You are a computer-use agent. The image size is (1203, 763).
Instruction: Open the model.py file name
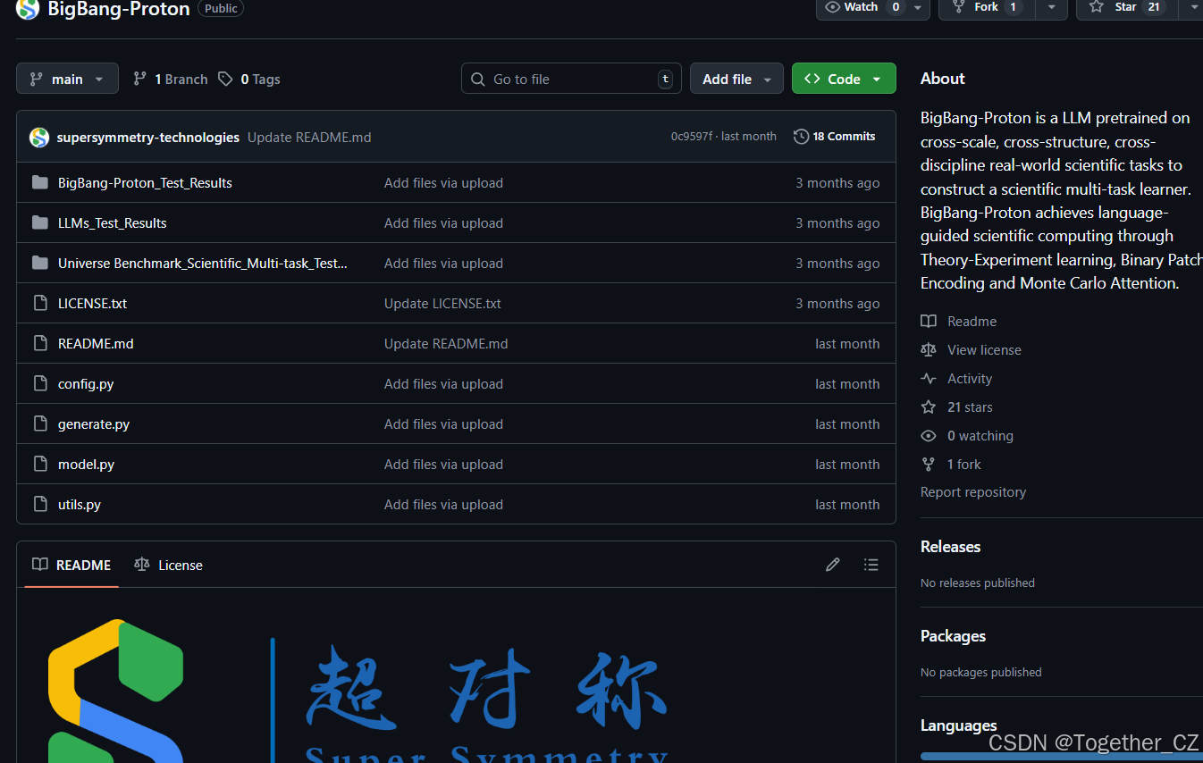[x=86, y=464]
